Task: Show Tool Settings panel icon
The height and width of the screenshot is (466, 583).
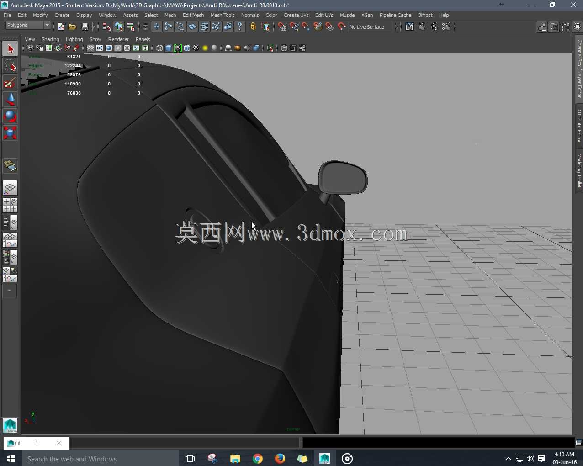Action: coord(566,27)
